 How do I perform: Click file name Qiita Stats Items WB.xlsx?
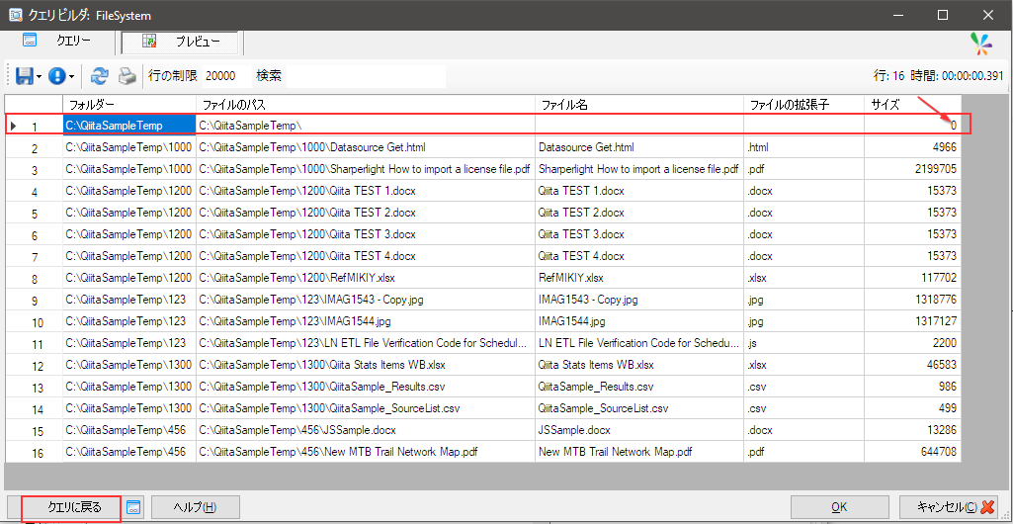click(596, 367)
